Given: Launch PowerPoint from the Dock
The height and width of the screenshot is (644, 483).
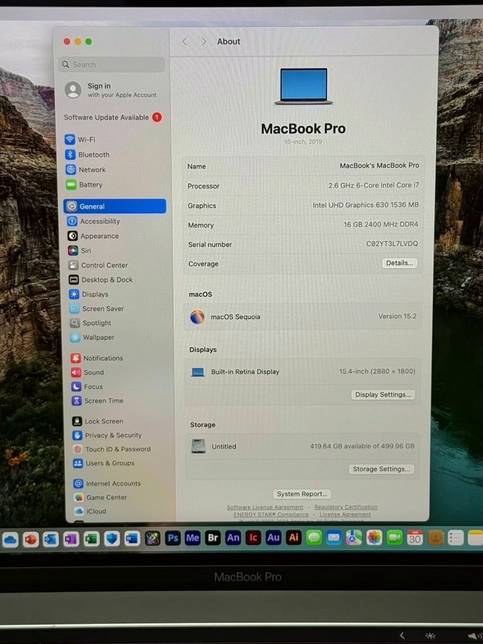Looking at the screenshot, I should (x=31, y=539).
